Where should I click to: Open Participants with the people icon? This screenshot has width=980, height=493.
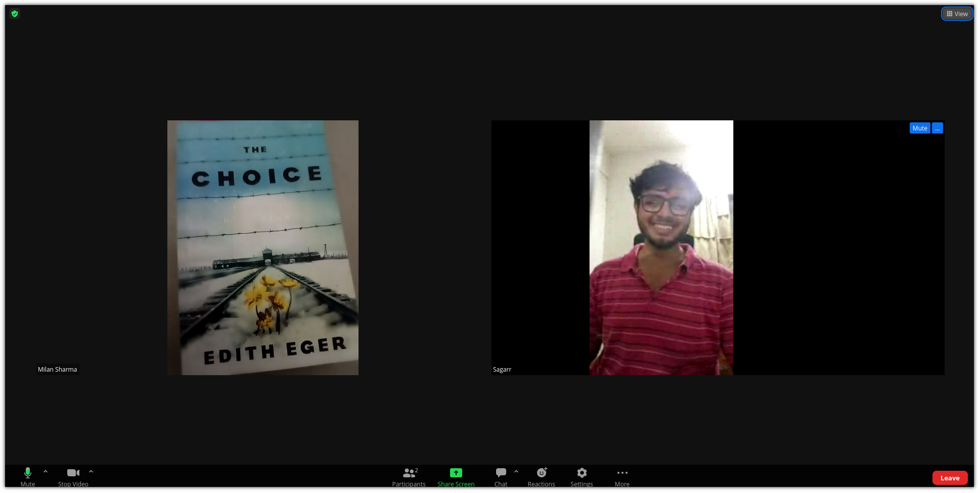coord(409,472)
